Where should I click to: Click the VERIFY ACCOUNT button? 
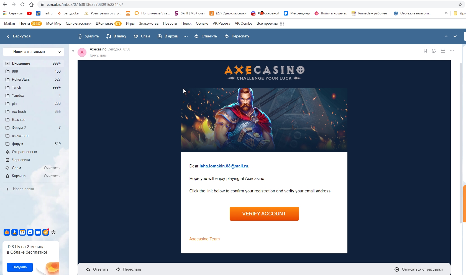(264, 214)
